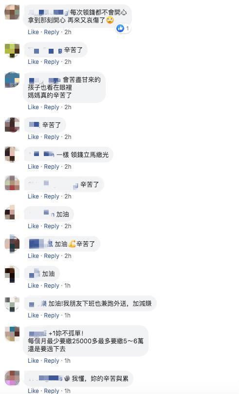Open the 1h timestamp under +1妳不孤單 comment
This screenshot has height=394, width=239.
[68, 361]
